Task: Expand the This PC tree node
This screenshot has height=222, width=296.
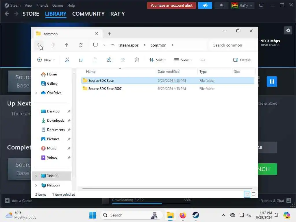Action: [x=36, y=176]
